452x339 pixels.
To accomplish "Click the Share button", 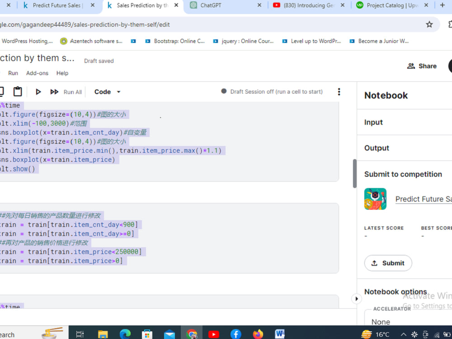I will coord(422,66).
